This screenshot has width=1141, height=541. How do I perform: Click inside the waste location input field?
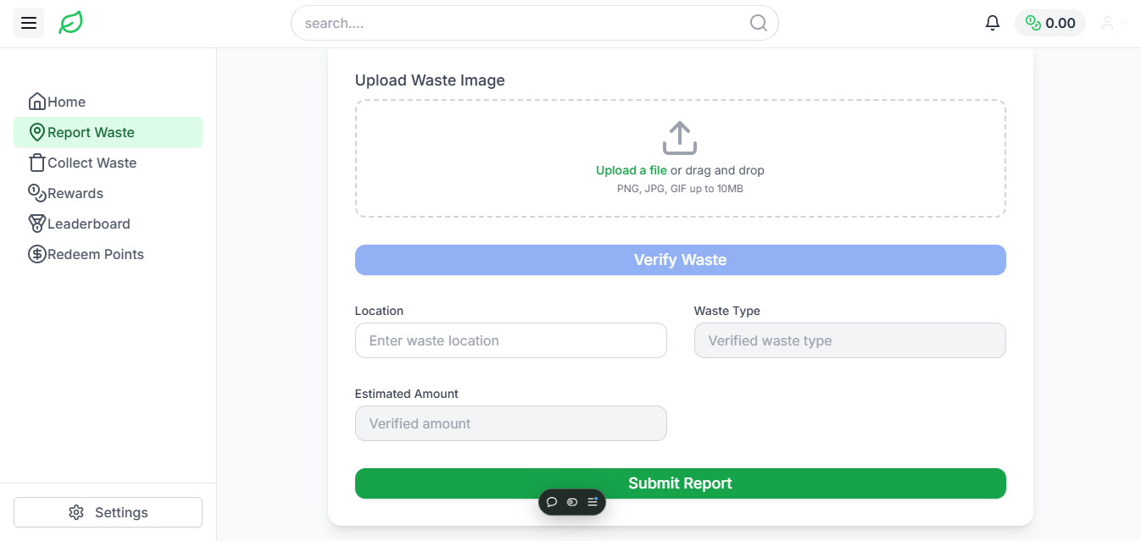[x=510, y=340]
